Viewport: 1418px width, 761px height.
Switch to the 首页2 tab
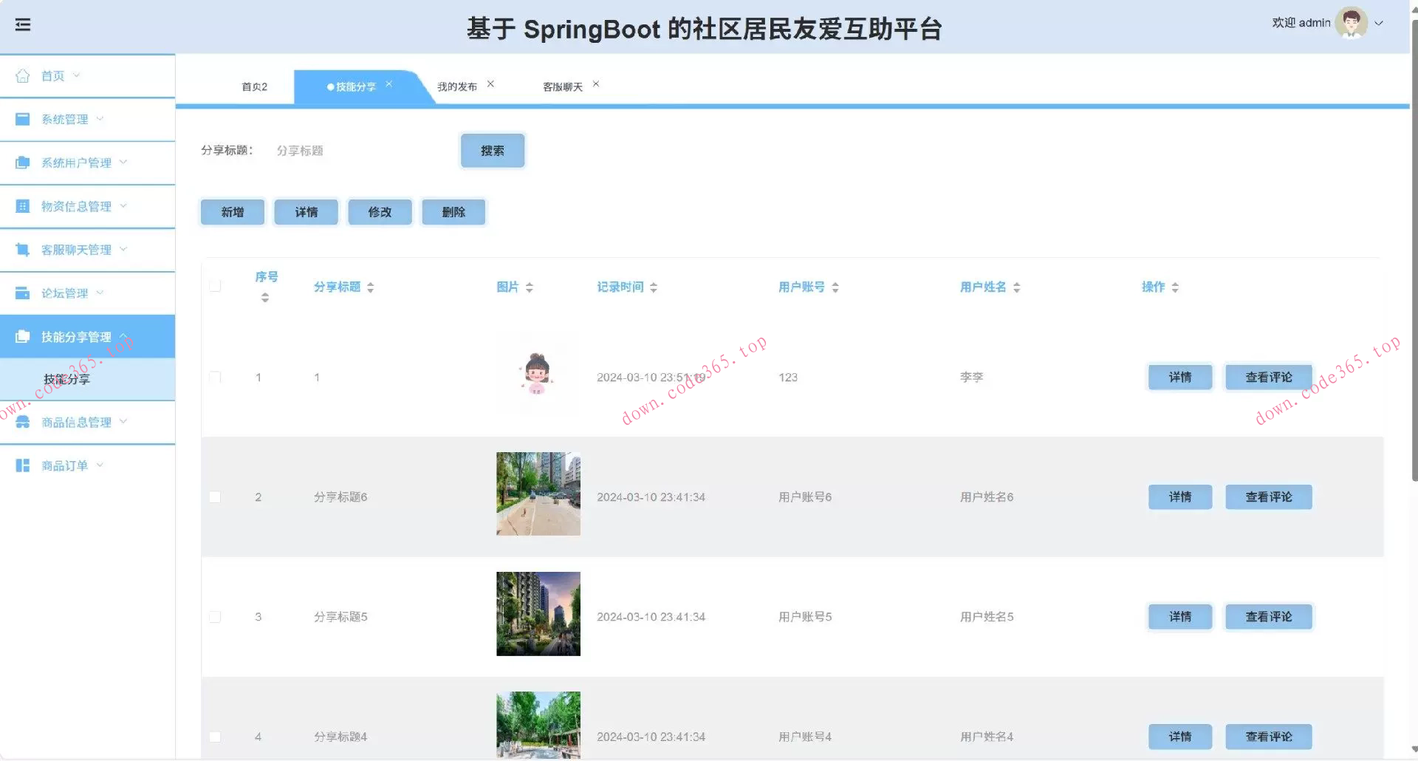[255, 87]
